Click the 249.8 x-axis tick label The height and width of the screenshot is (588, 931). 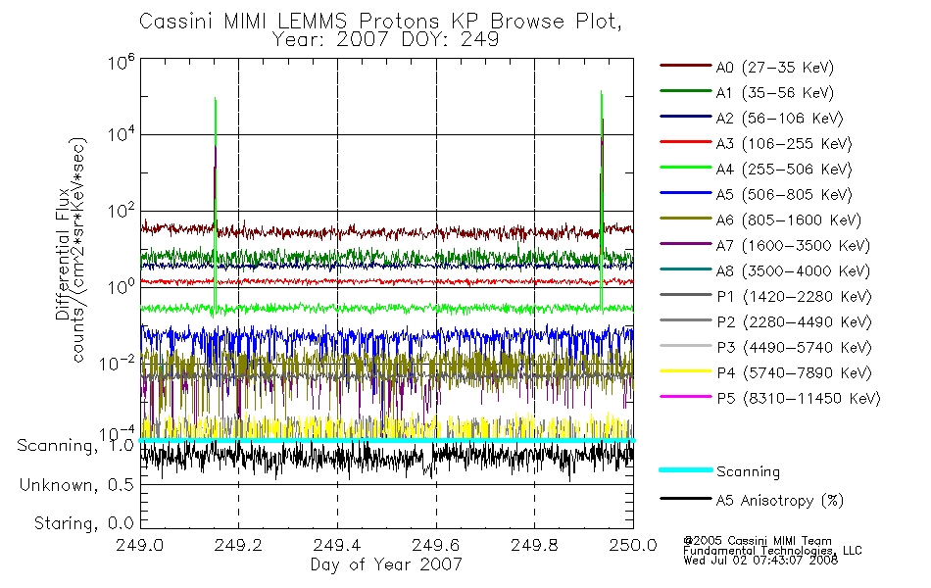pos(534,545)
